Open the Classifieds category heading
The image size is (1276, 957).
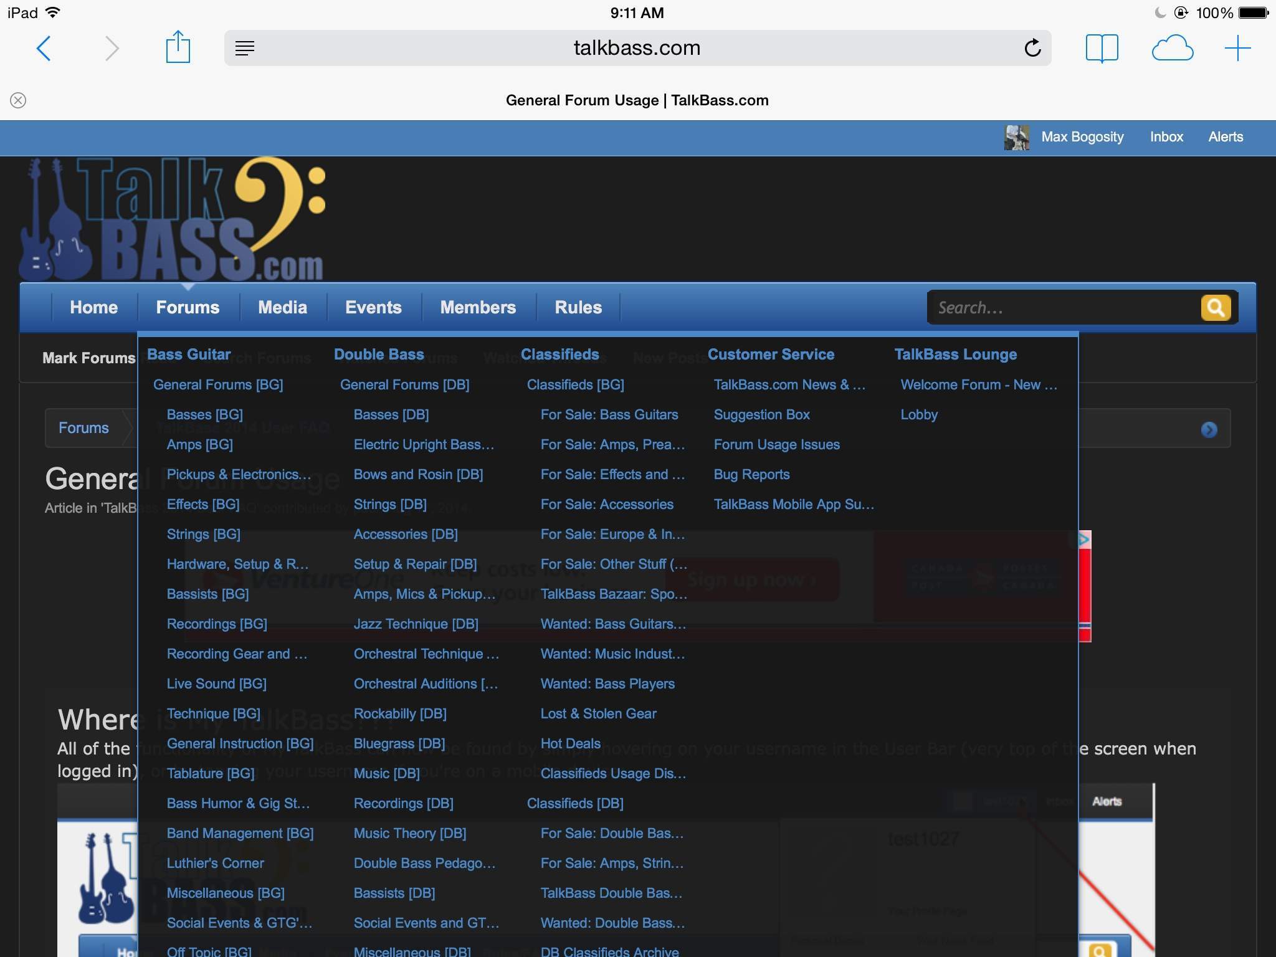point(559,355)
